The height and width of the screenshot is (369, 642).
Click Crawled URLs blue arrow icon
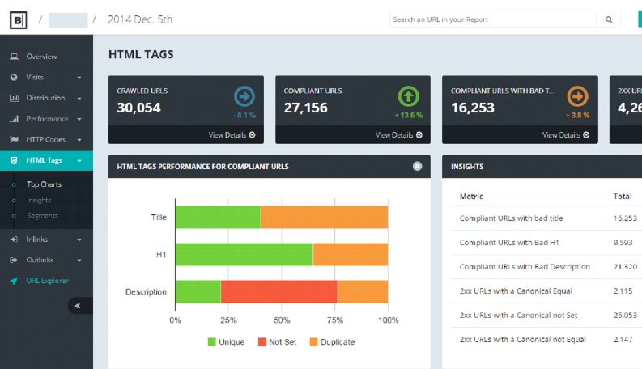244,96
